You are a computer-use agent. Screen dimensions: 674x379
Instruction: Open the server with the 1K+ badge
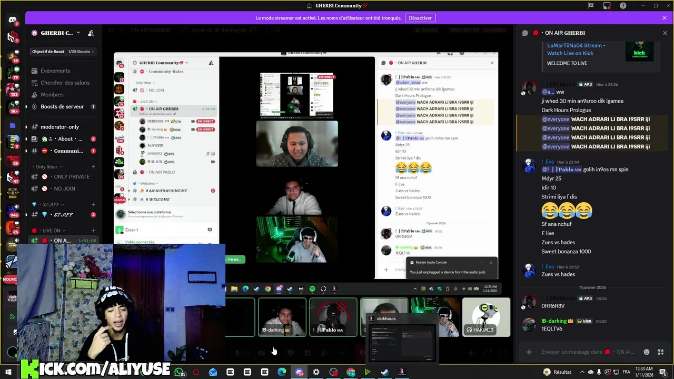[13, 108]
